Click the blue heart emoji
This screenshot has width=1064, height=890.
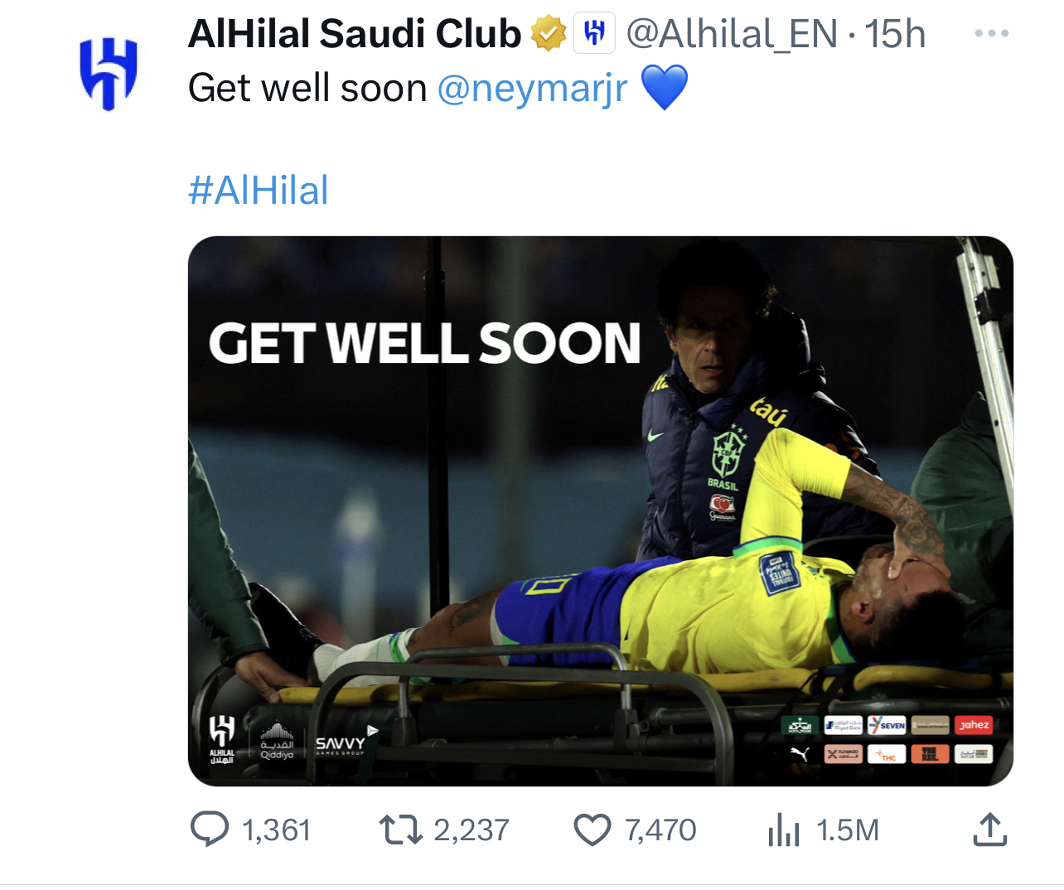665,87
